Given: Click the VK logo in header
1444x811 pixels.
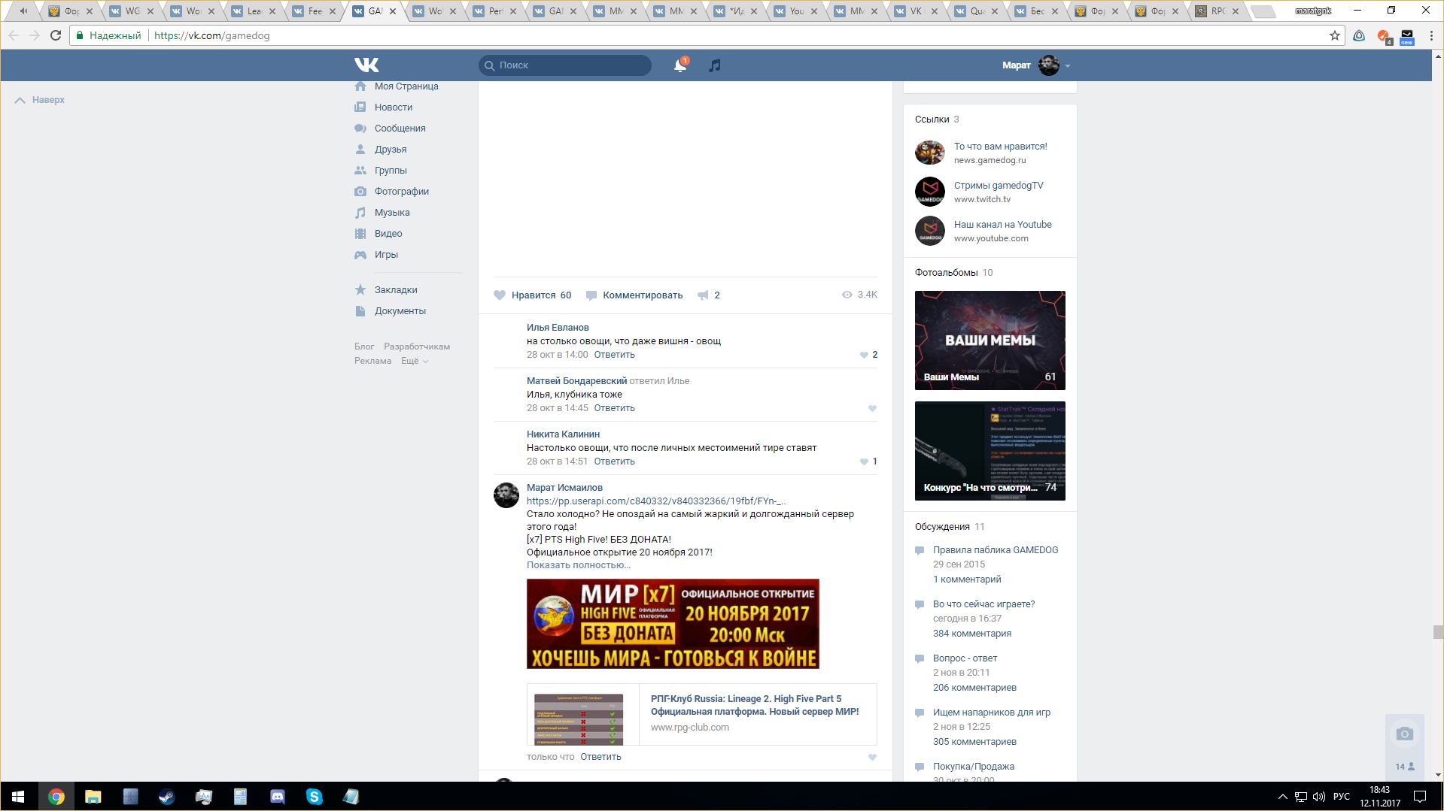Looking at the screenshot, I should 366,65.
